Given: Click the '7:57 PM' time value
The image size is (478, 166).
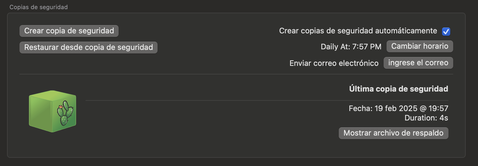Looking at the screenshot, I should (367, 47).
